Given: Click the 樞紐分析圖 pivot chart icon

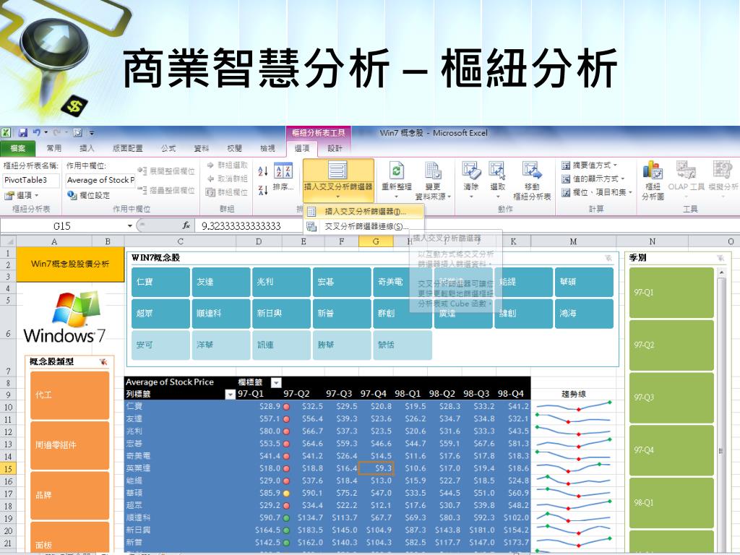Looking at the screenshot, I should click(x=653, y=171).
